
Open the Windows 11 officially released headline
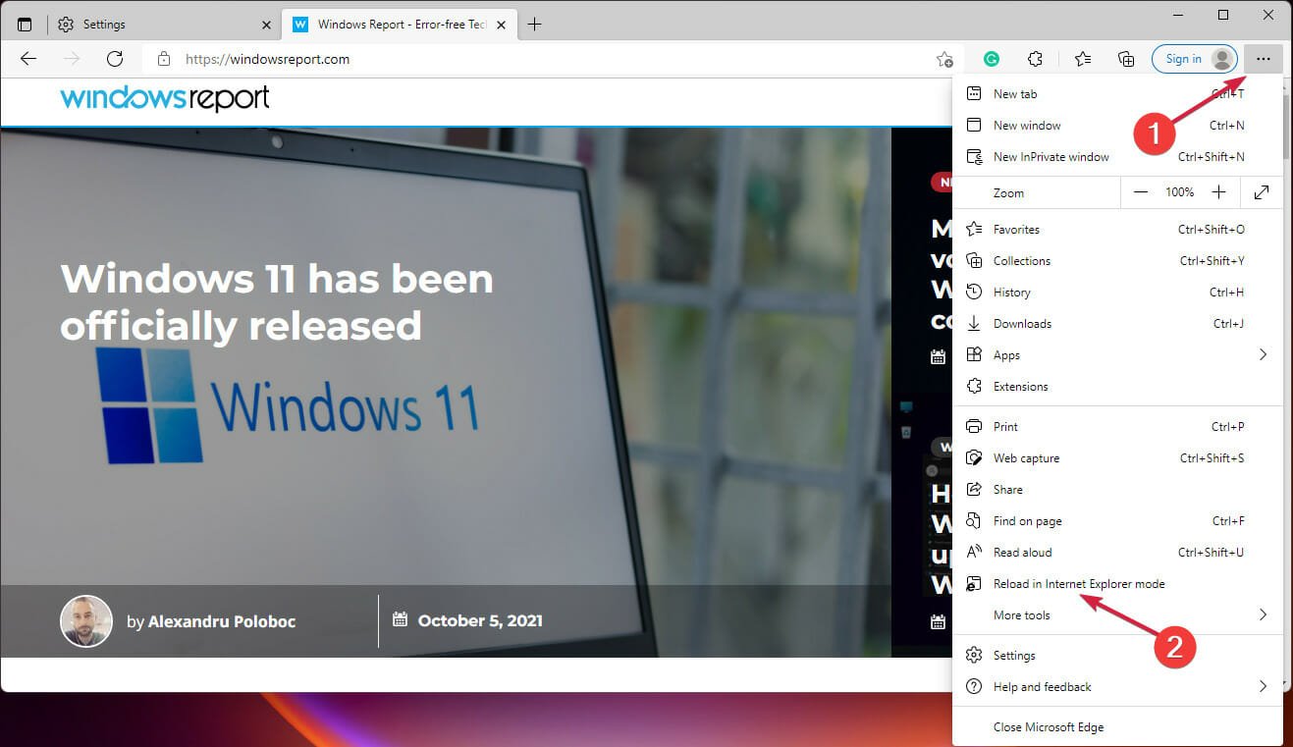pos(277,302)
